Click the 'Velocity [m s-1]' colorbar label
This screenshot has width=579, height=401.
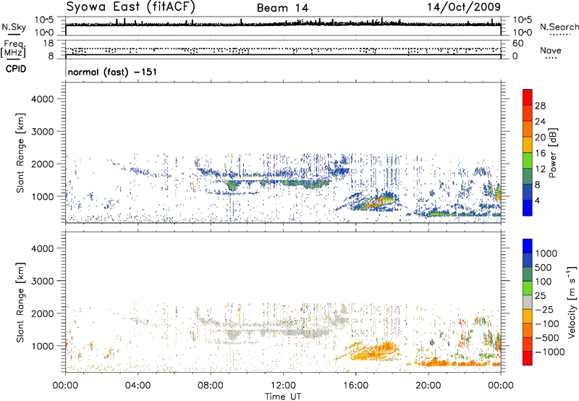click(x=572, y=302)
